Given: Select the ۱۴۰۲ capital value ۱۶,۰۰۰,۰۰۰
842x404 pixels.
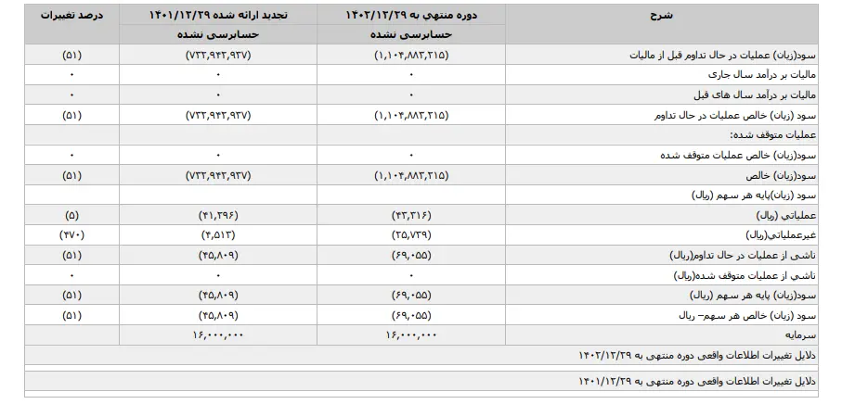Looking at the screenshot, I should pos(411,335).
